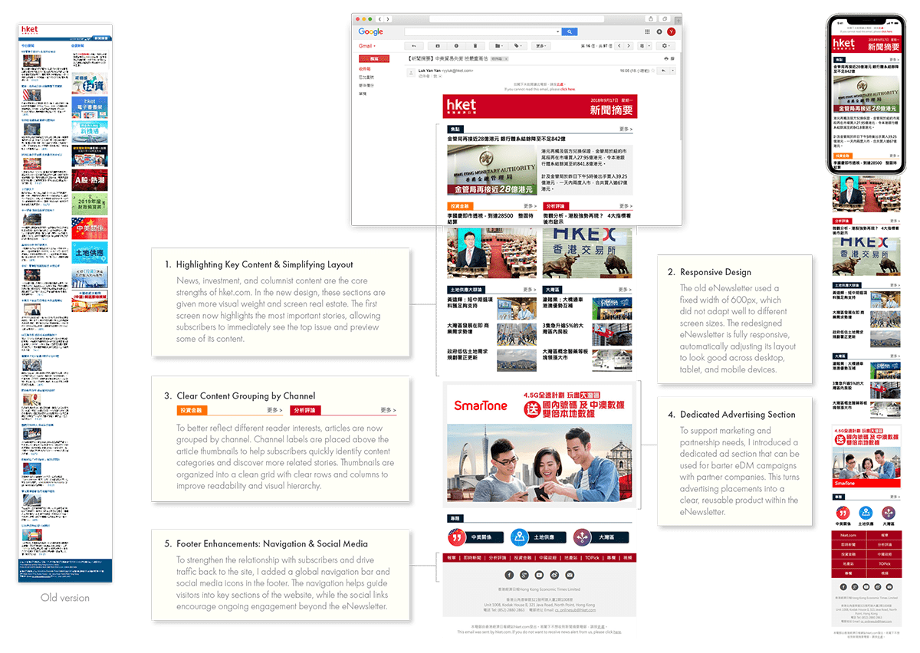Open the Google apps grid icon
The height and width of the screenshot is (653, 920).
pyautogui.click(x=648, y=31)
